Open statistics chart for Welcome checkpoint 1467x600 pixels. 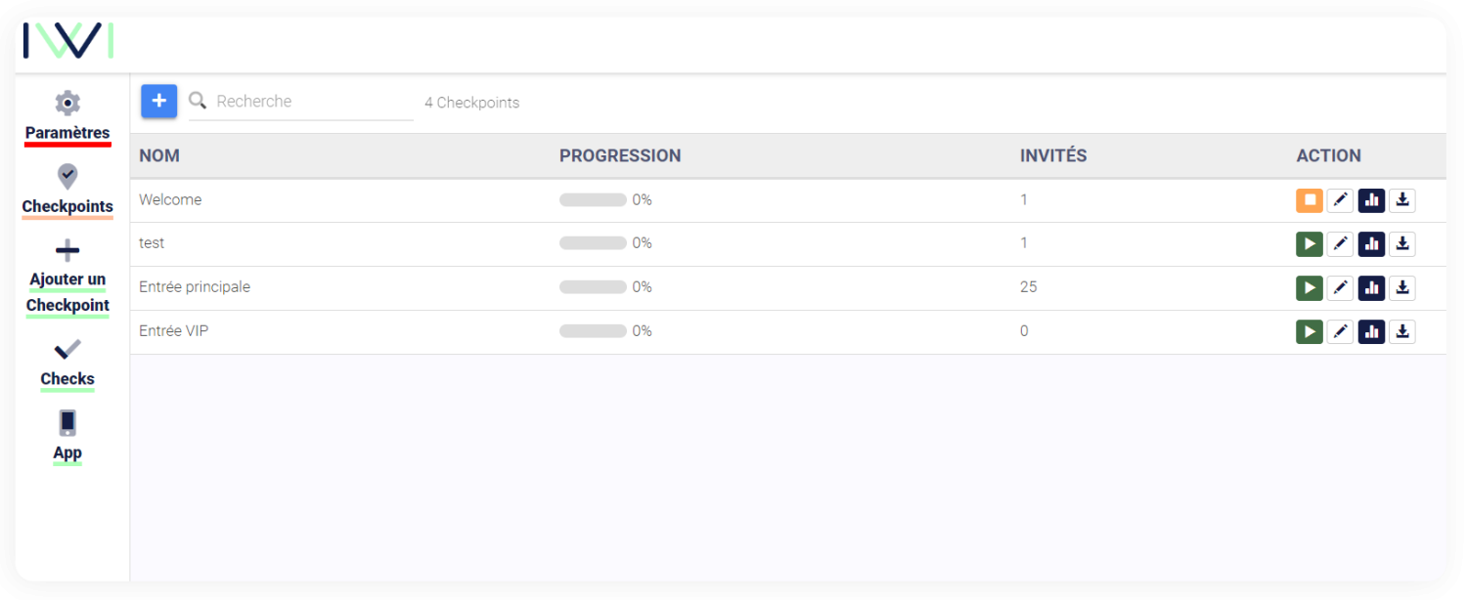pyautogui.click(x=1372, y=200)
